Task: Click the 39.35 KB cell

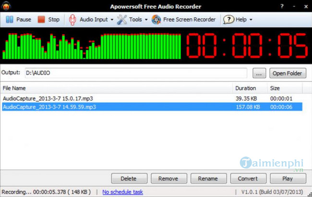Action: coord(246,98)
